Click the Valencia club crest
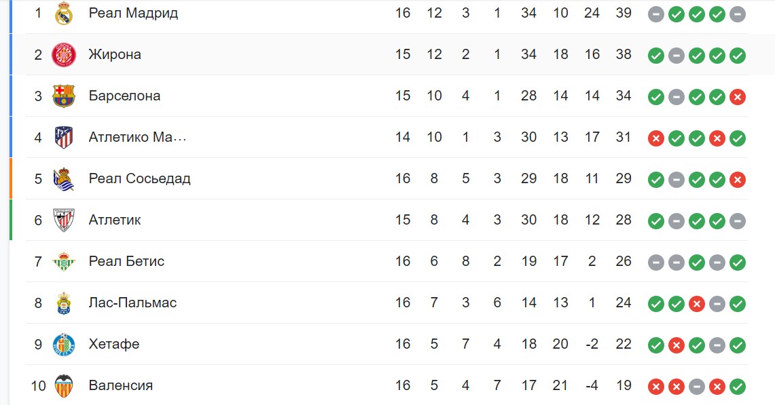Screen dimensions: 775x405 [64, 386]
